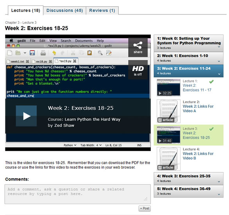The image size is (229, 215).
Task: Click the gedit undo arrow icon
Action: point(54,53)
